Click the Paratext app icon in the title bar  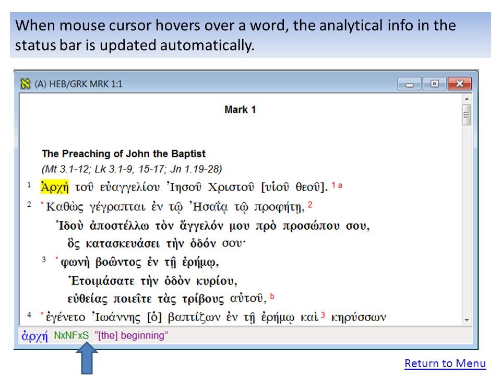click(25, 84)
